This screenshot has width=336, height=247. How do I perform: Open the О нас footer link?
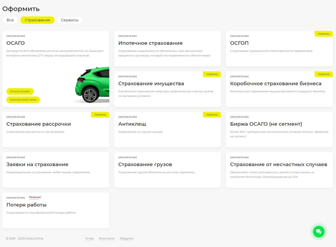pyautogui.click(x=90, y=239)
